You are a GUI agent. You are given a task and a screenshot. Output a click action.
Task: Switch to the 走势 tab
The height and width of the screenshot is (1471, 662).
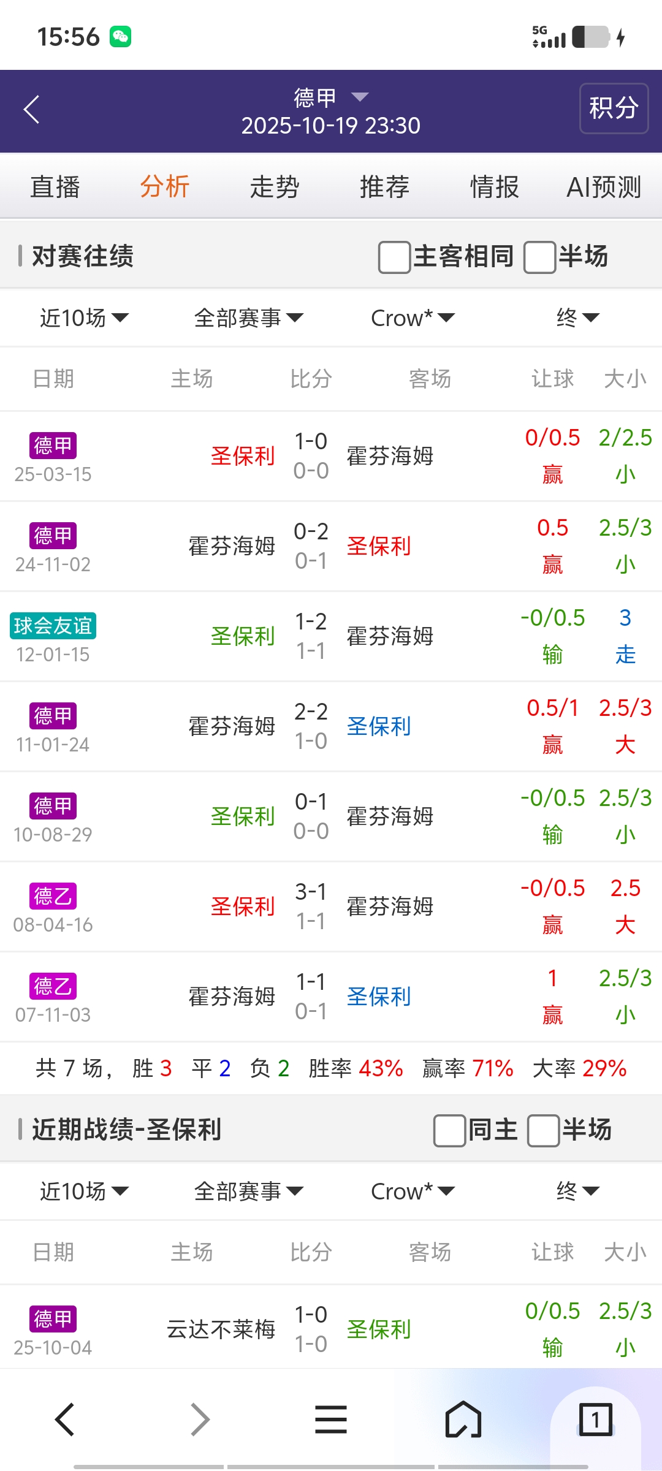tap(274, 187)
